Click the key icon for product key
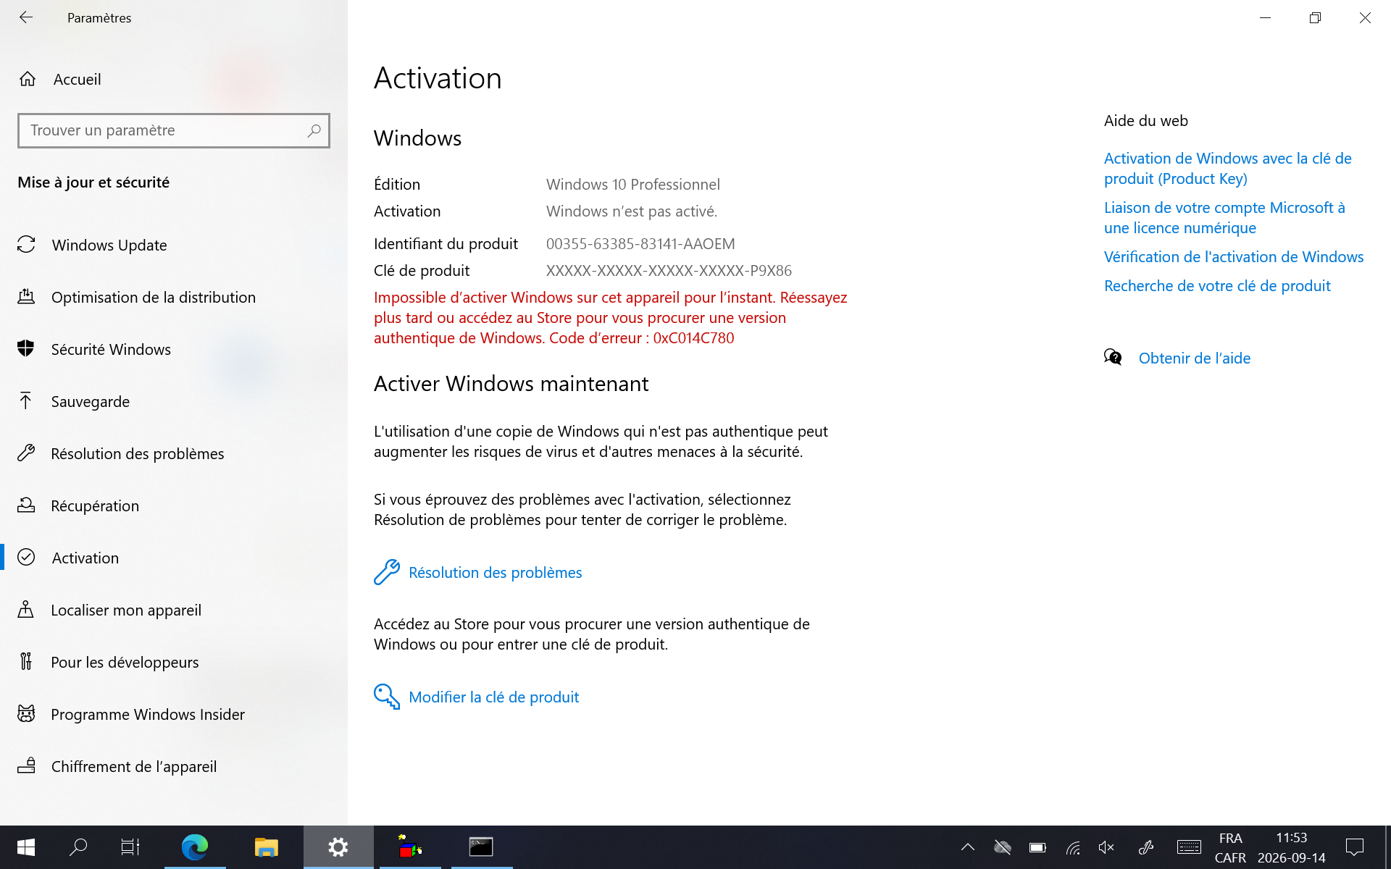This screenshot has height=869, width=1391. [x=386, y=697]
